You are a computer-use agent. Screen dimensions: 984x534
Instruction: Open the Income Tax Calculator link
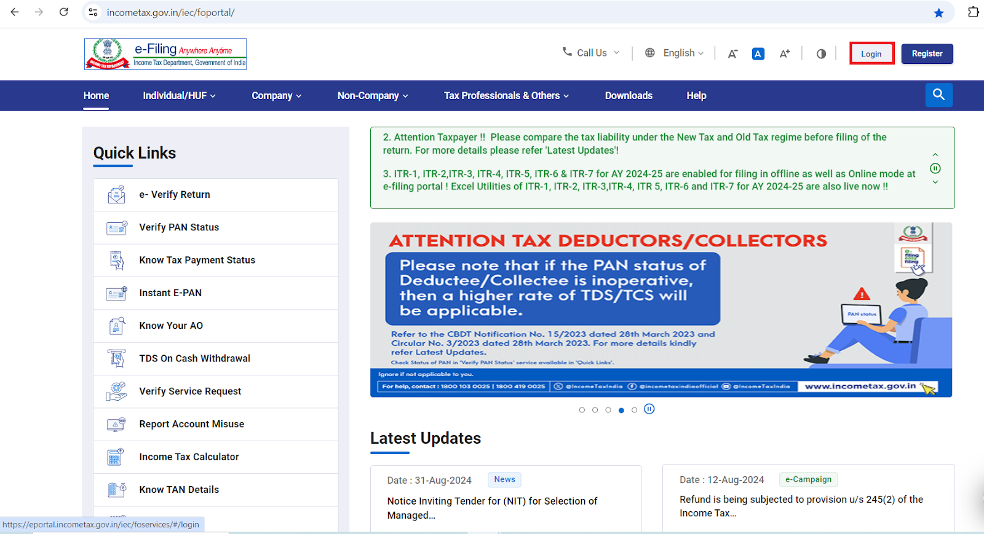click(189, 457)
